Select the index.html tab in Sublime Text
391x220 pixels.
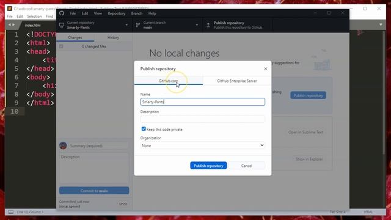click(32, 25)
